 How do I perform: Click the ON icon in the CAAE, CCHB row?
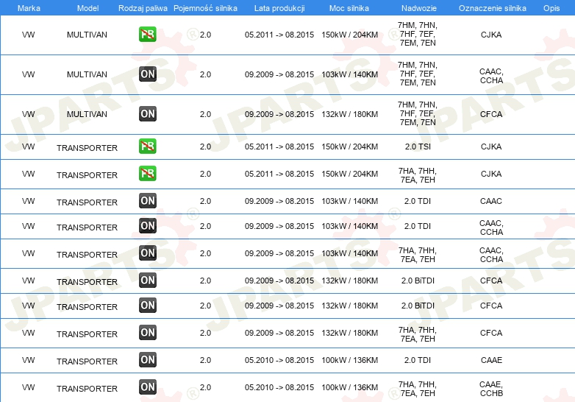coord(148,387)
